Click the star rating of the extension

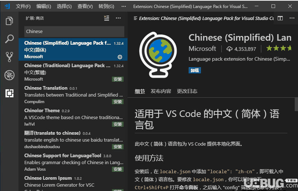279,48
